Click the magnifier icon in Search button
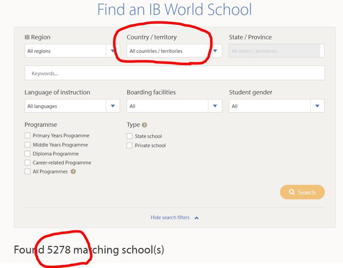This screenshot has height=268, width=343. coord(292,192)
